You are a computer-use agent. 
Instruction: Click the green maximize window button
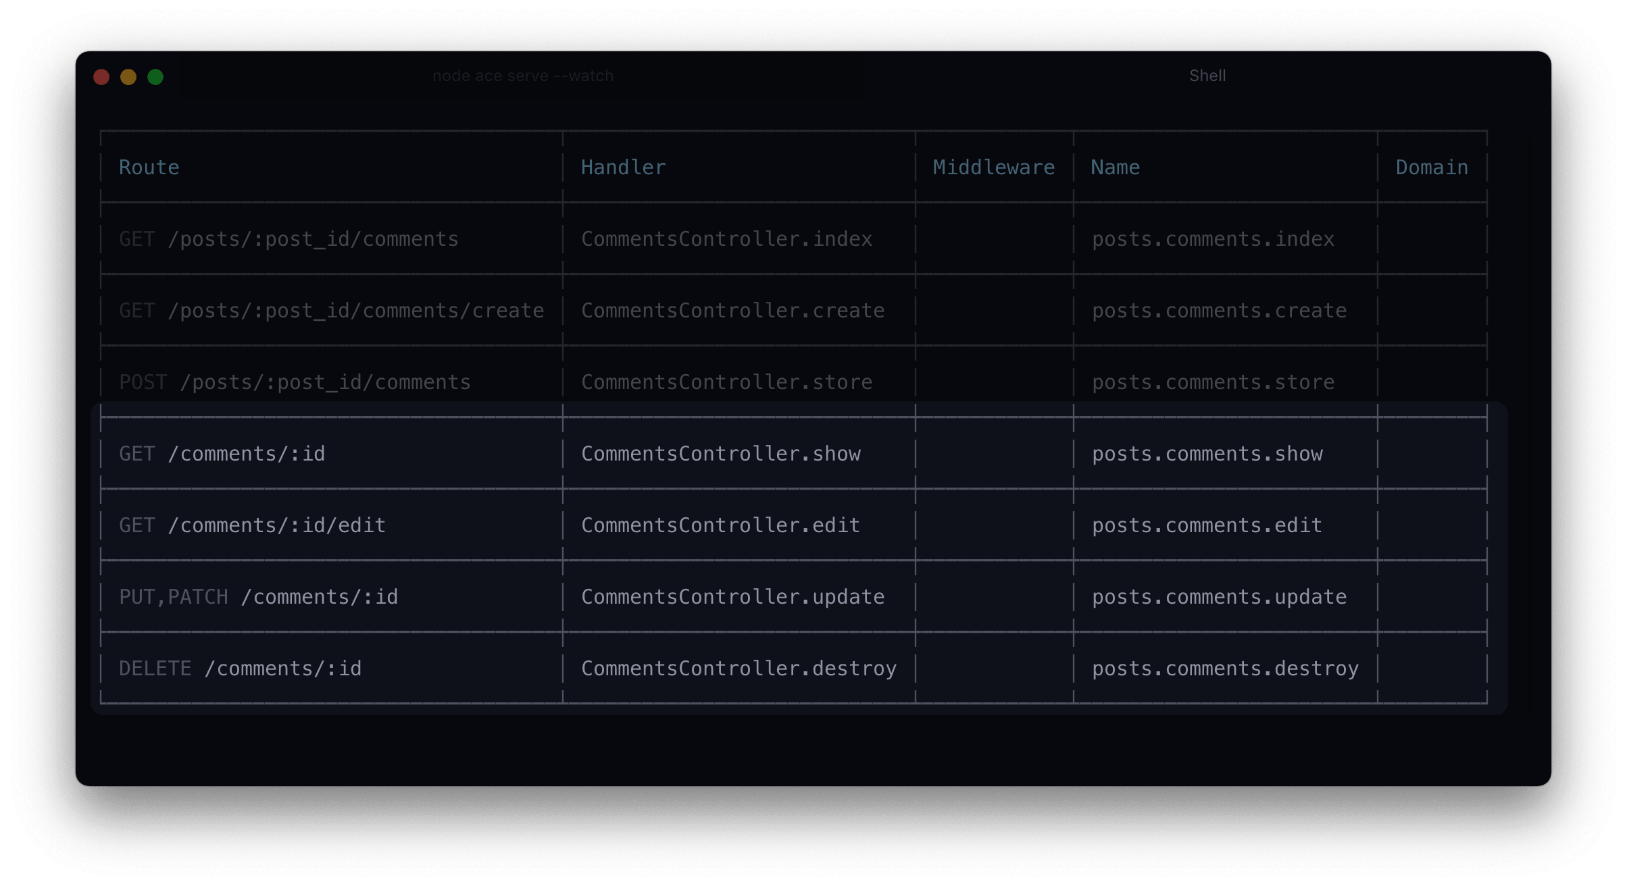pyautogui.click(x=155, y=77)
